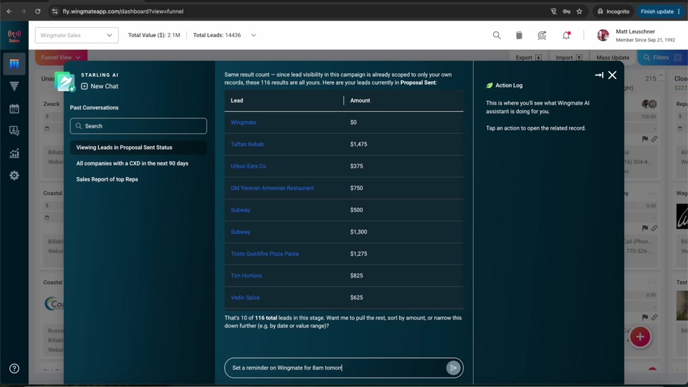Viewport: 688px width, 387px height.
Task: Open Matt Leuschner profile avatar
Action: [603, 35]
